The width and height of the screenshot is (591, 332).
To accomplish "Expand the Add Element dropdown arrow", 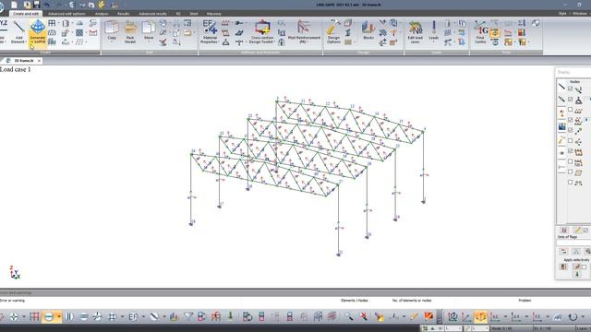I will (x=26, y=41).
